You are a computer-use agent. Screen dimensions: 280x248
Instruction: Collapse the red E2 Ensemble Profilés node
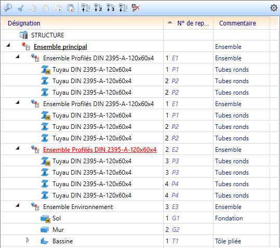[17, 148]
